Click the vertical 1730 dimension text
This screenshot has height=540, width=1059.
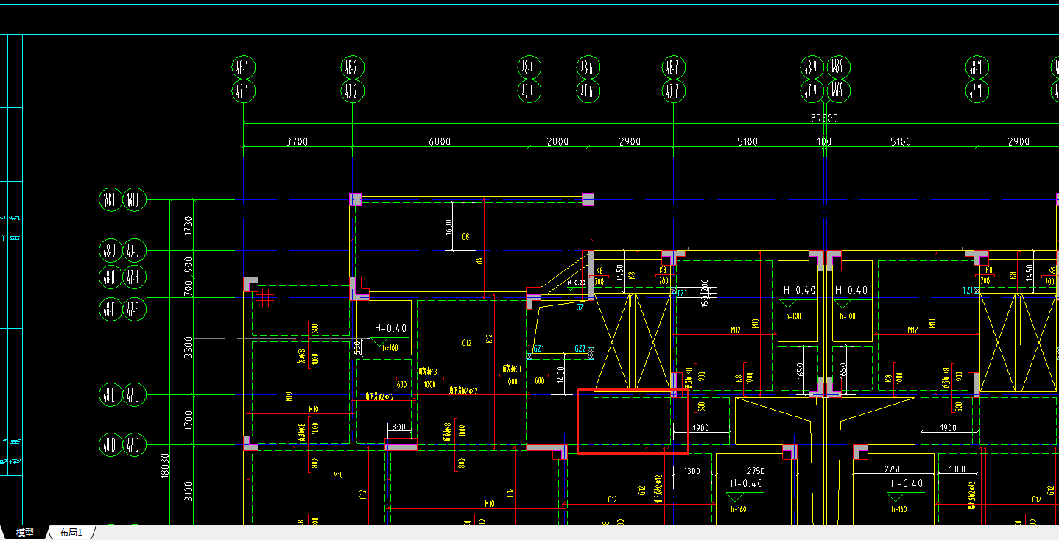point(189,225)
